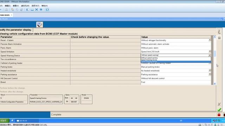Screen dimensions: 225x126
Task: Select the 'Brand' parameter row
Action: pyautogui.click(x=35, y=82)
